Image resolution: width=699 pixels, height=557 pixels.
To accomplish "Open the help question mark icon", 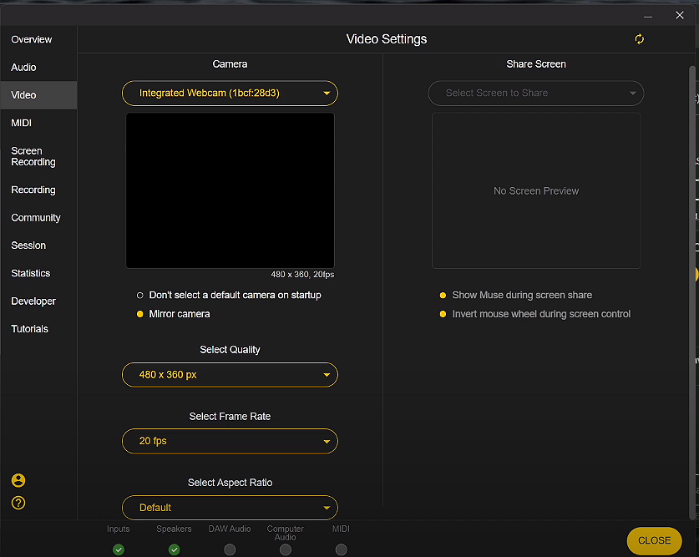I will pyautogui.click(x=18, y=503).
